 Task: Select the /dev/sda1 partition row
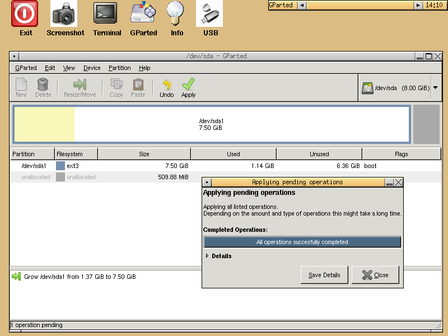coord(226,166)
